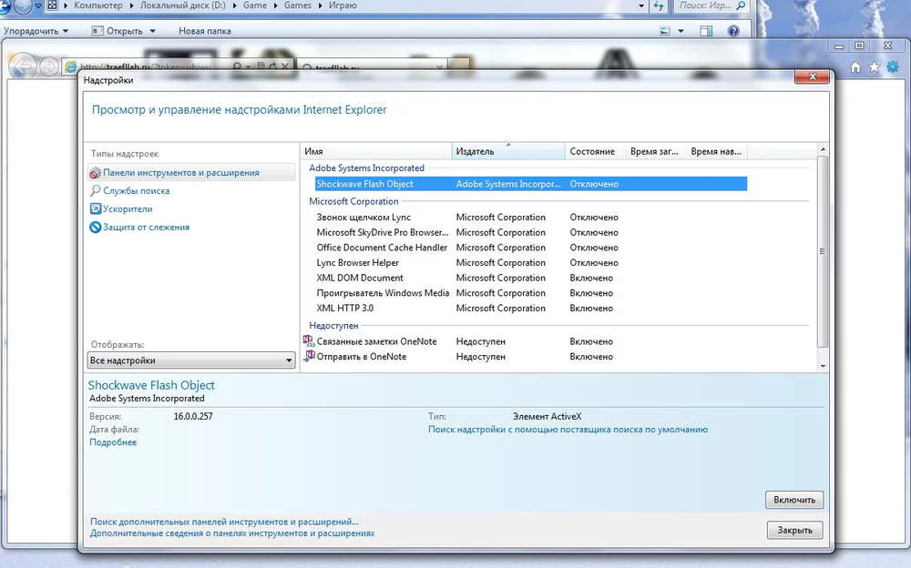This screenshot has width=911, height=568.
Task: Open the 'Подробнее' link for Flash
Action: pos(113,442)
